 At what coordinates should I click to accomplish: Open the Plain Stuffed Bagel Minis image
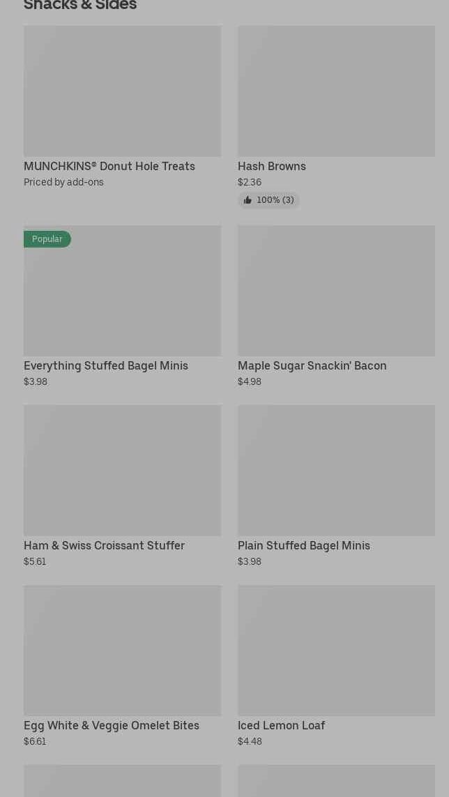(x=336, y=471)
